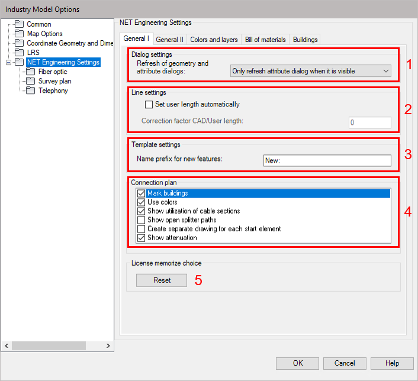
Task: Click right scroll arrow of tree scrollbar
Action: click(108, 346)
